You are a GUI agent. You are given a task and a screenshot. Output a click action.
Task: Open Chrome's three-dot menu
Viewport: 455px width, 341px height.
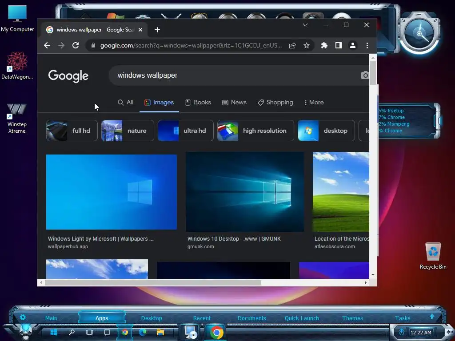coord(367,46)
